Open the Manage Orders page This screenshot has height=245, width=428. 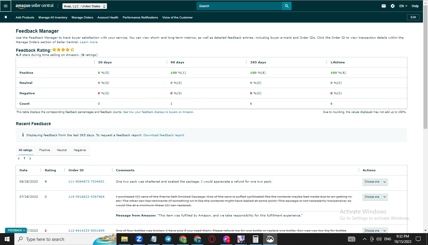point(82,18)
